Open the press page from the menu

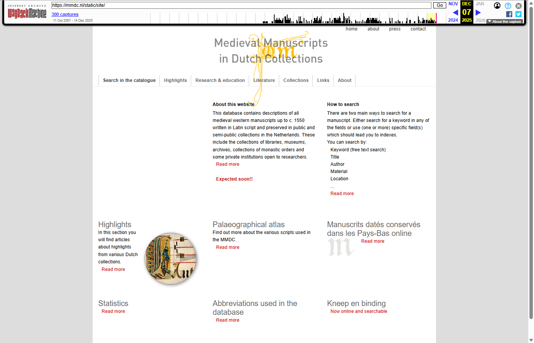pyautogui.click(x=395, y=29)
